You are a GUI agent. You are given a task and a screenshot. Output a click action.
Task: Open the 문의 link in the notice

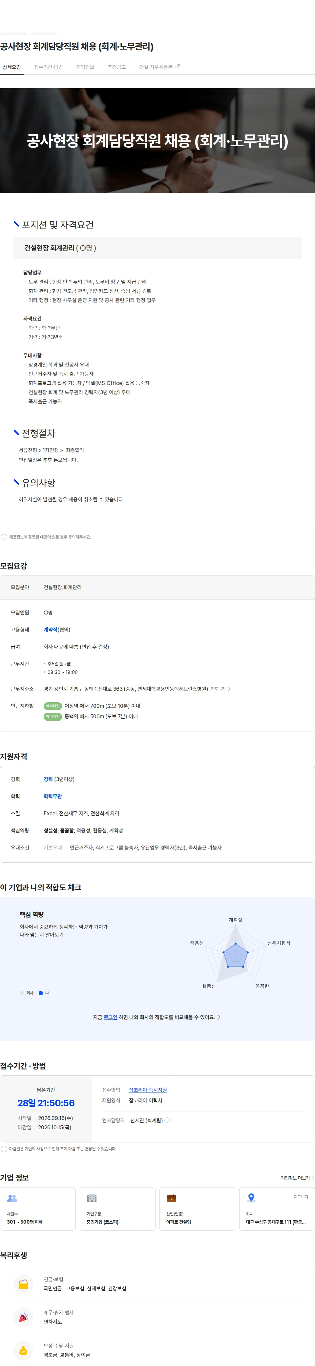(x=72, y=537)
